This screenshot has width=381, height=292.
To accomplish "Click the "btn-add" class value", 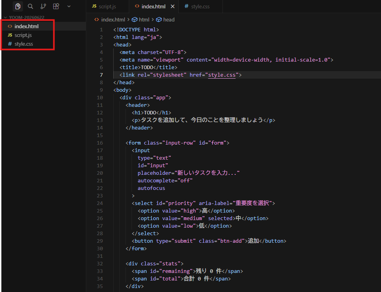I will [x=231, y=241].
